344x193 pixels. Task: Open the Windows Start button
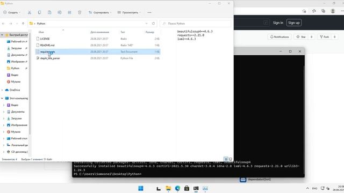click(141, 188)
